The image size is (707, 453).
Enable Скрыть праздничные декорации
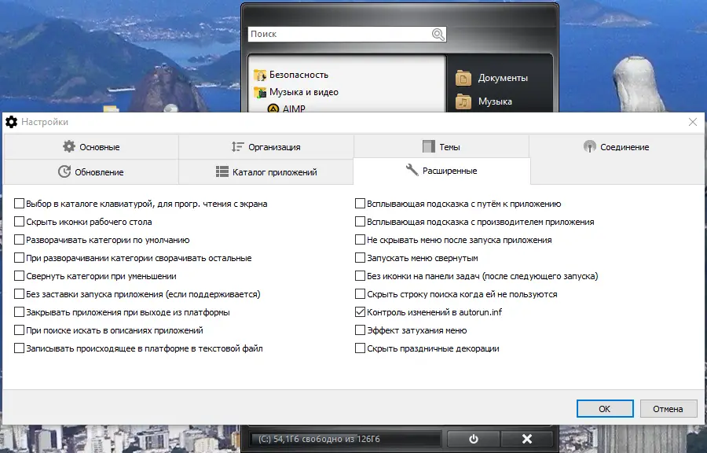click(360, 348)
